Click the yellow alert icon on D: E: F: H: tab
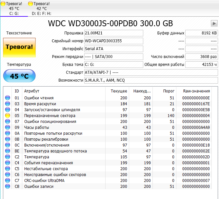This screenshot has height=199, width=219. pos(30,4)
